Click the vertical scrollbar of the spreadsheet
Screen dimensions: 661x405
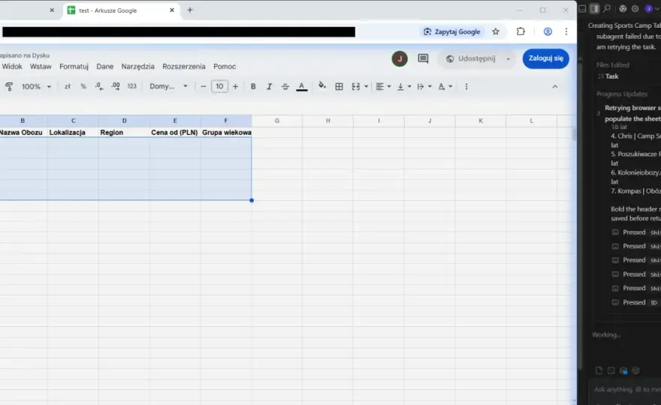[x=574, y=135]
